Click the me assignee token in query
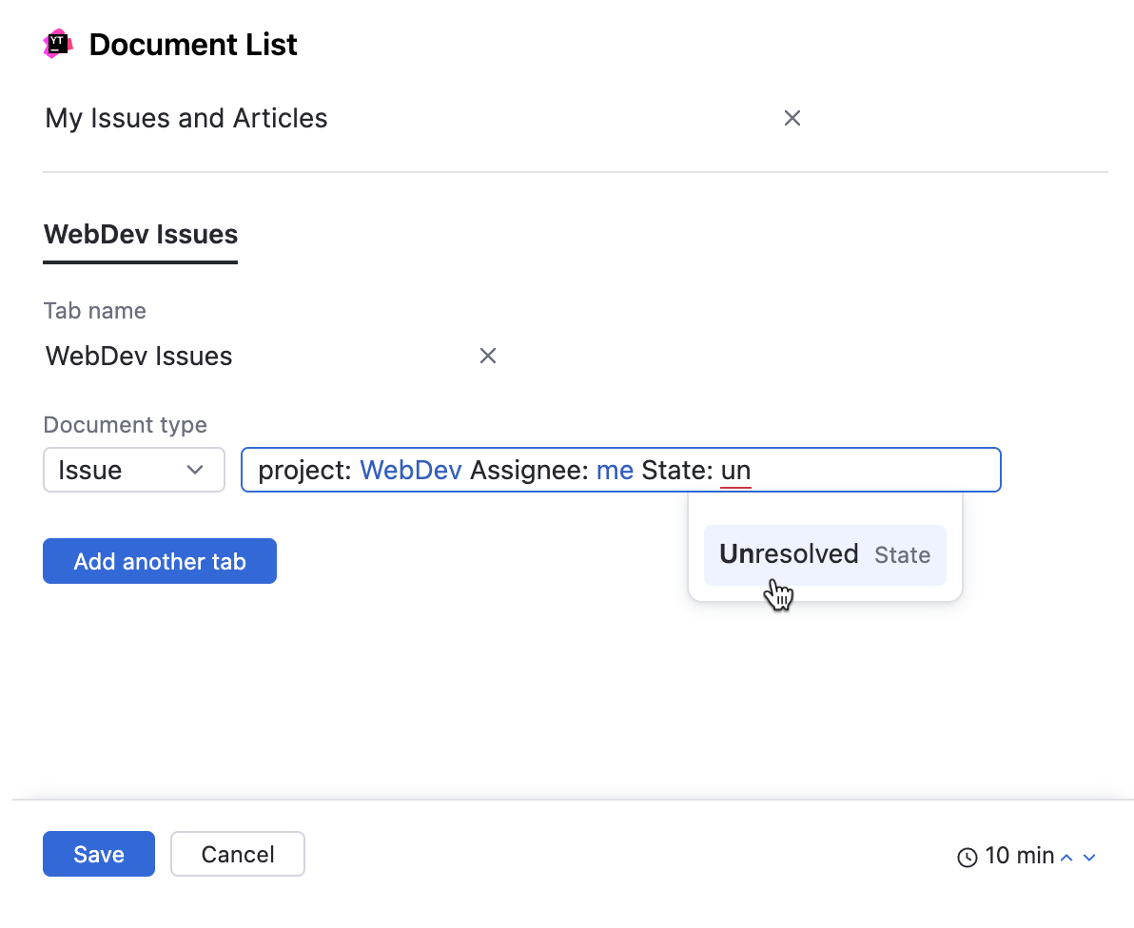 click(615, 469)
